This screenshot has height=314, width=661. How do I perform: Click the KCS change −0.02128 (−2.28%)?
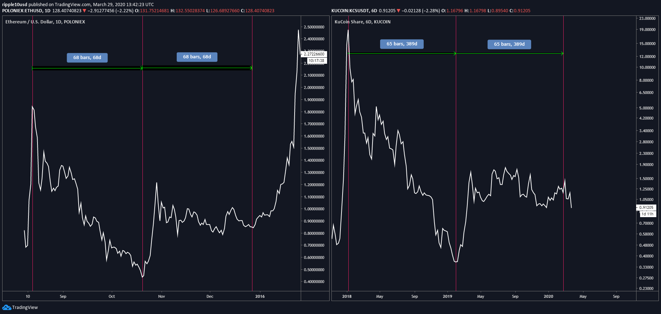coord(420,11)
